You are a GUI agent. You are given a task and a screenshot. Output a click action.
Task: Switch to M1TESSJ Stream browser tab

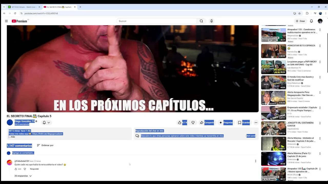pos(24,7)
